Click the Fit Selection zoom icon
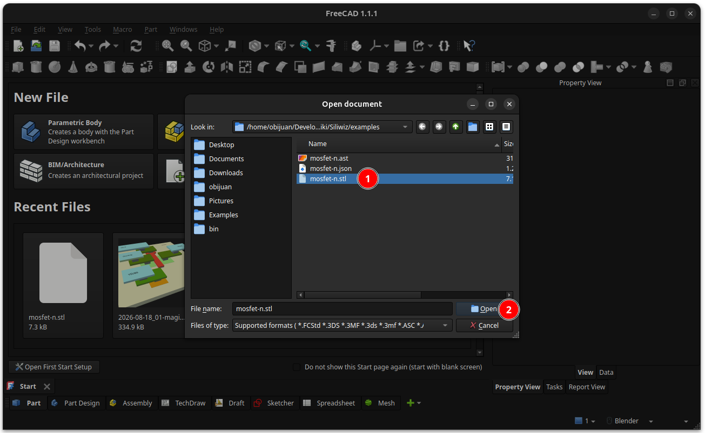This screenshot has height=433, width=705. click(186, 46)
